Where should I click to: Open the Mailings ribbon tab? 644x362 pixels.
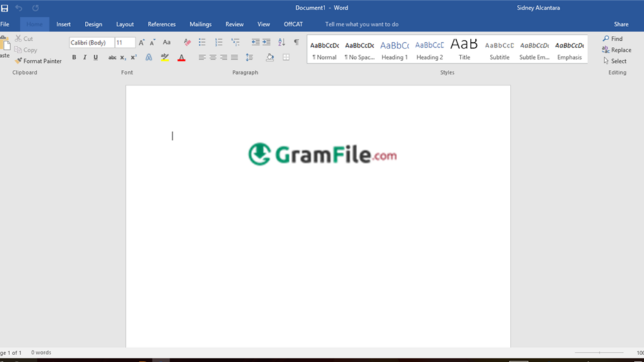tap(200, 24)
